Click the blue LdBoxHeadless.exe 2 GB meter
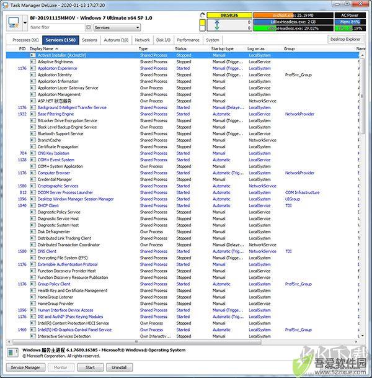372x378 pixels. click(293, 22)
